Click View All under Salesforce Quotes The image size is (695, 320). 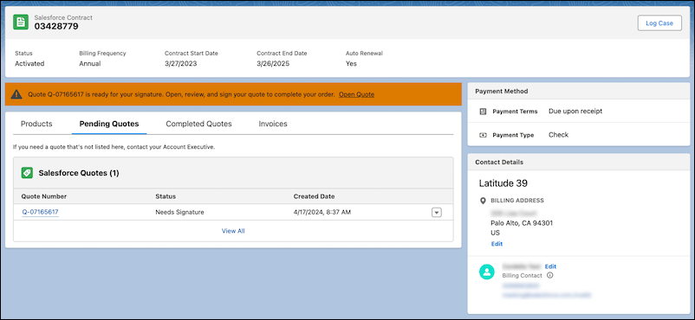click(x=233, y=231)
